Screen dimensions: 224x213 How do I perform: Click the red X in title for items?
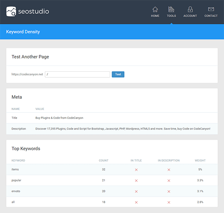click(136, 170)
